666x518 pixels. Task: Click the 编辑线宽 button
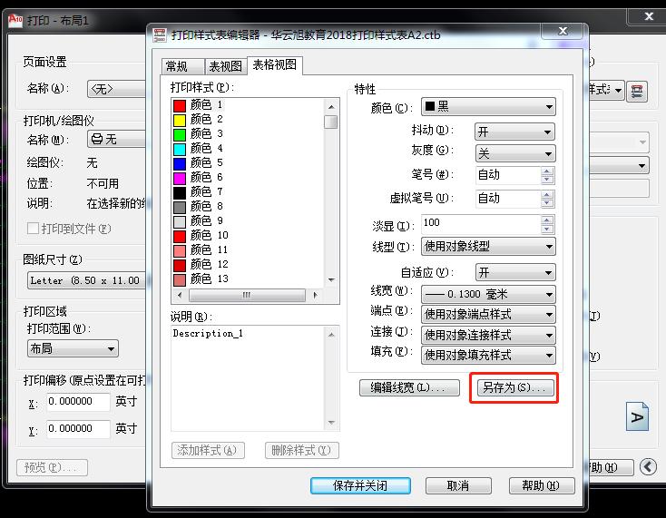(x=409, y=387)
